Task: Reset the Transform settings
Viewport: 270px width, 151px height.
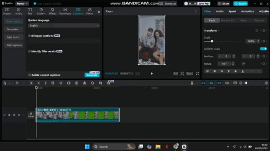Action: 257,31
